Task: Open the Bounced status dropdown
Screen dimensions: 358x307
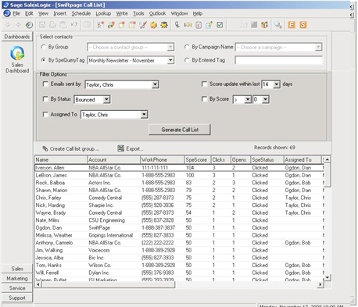Action: [x=106, y=100]
